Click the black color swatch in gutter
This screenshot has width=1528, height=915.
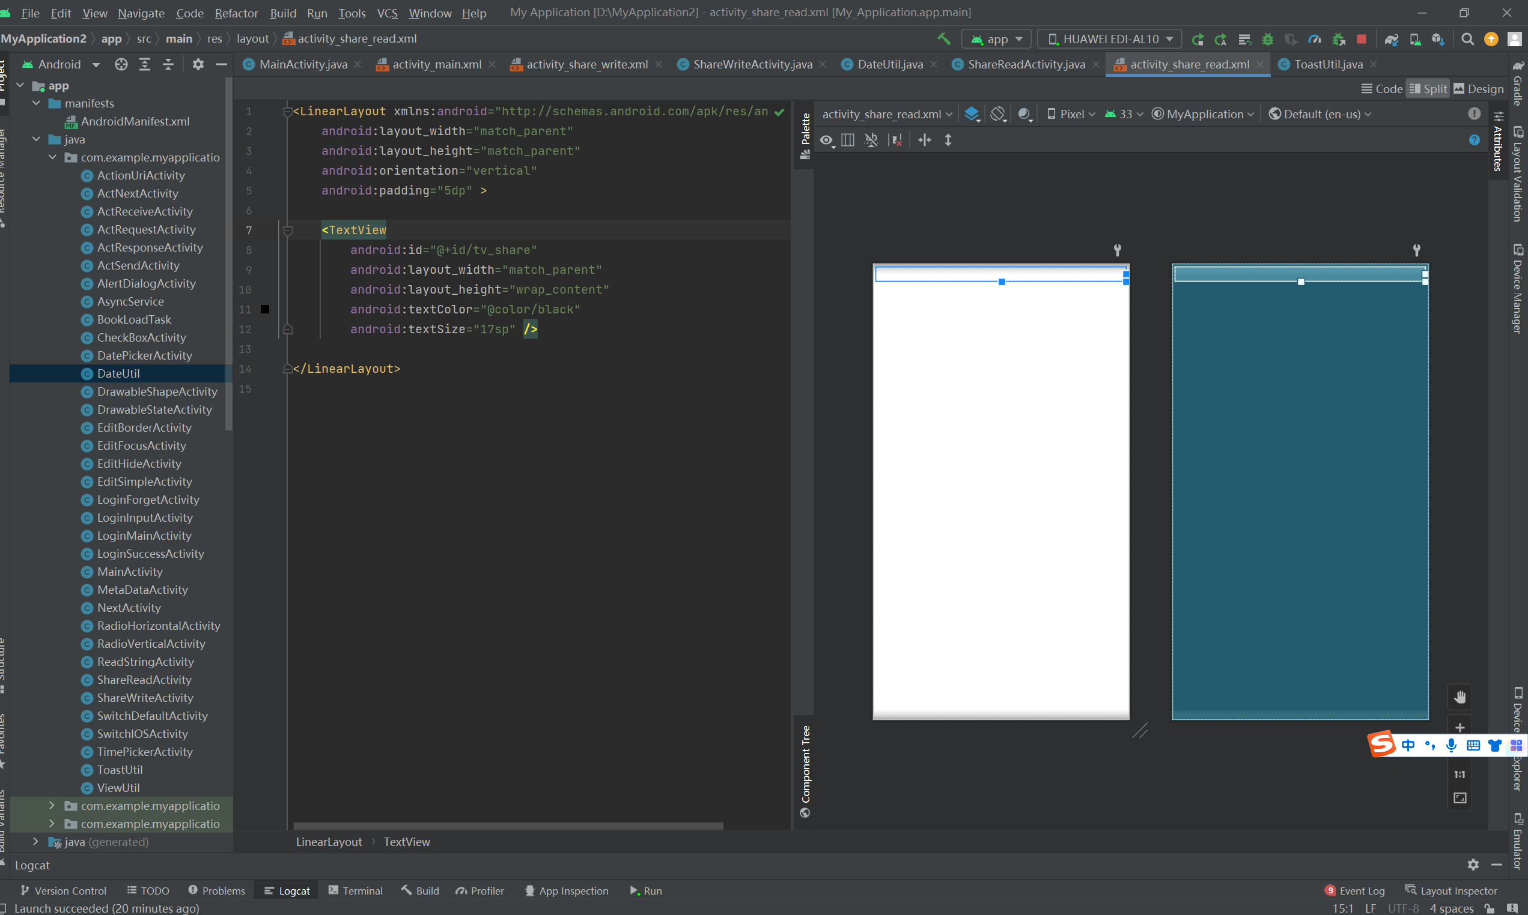(264, 310)
